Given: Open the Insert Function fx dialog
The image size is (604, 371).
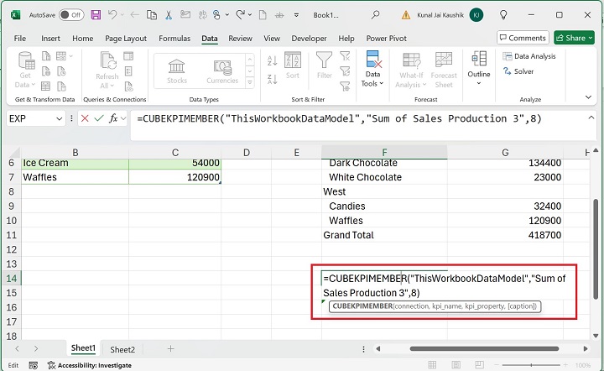Looking at the screenshot, I should pos(115,119).
